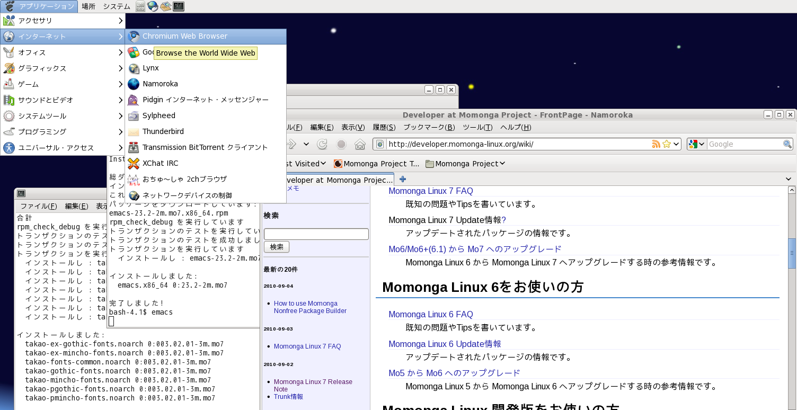This screenshot has width=797, height=410.
Task: Bookmark this page with the star icon
Action: (667, 144)
